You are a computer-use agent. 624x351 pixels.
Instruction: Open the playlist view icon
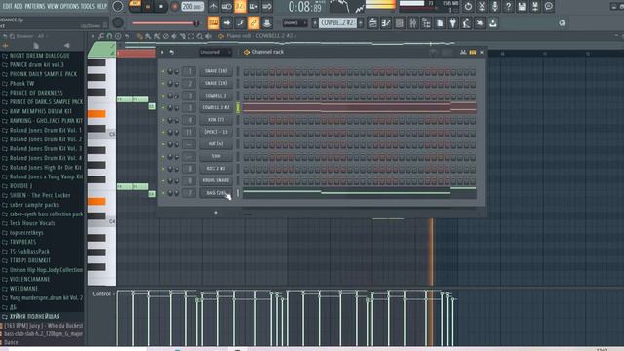(372, 23)
